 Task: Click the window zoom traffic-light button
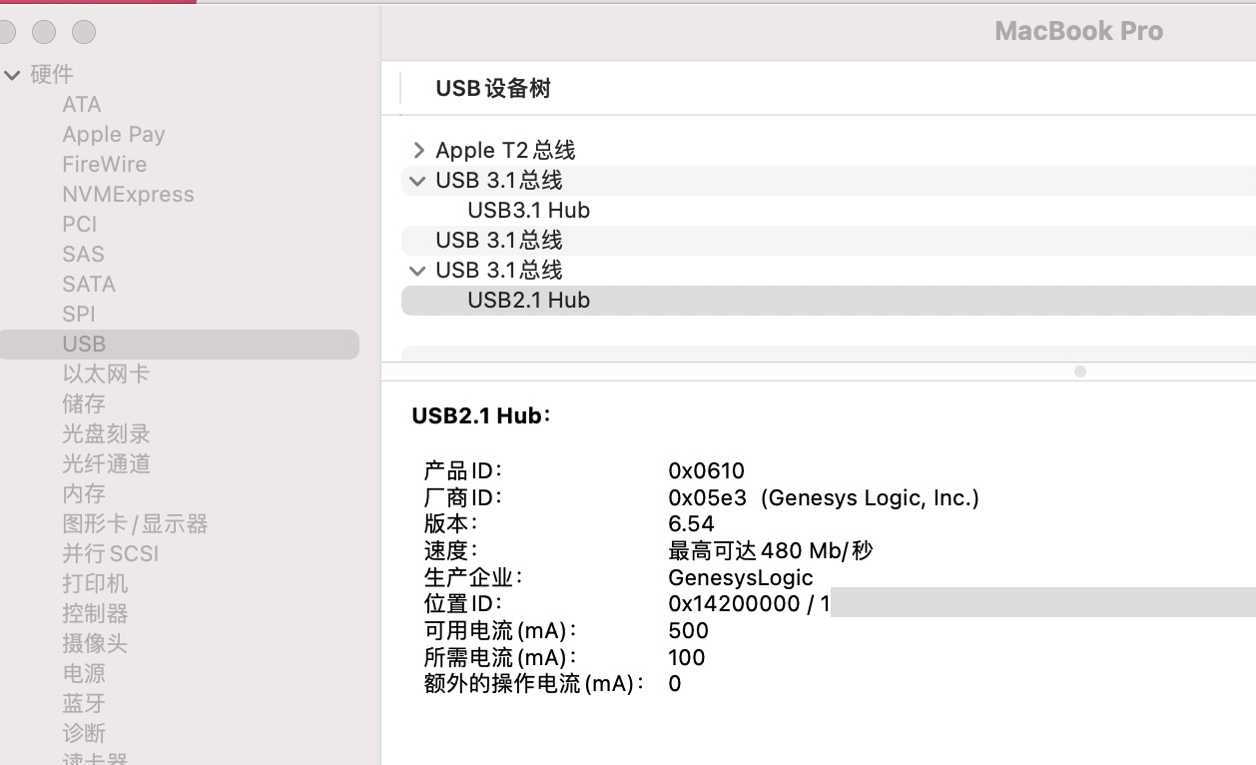point(84,32)
